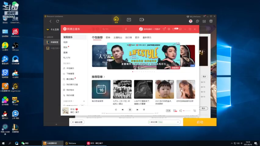The height and width of the screenshot is (146, 260).
Task: Switch to 个性推荐 tab
Action: tap(97, 38)
